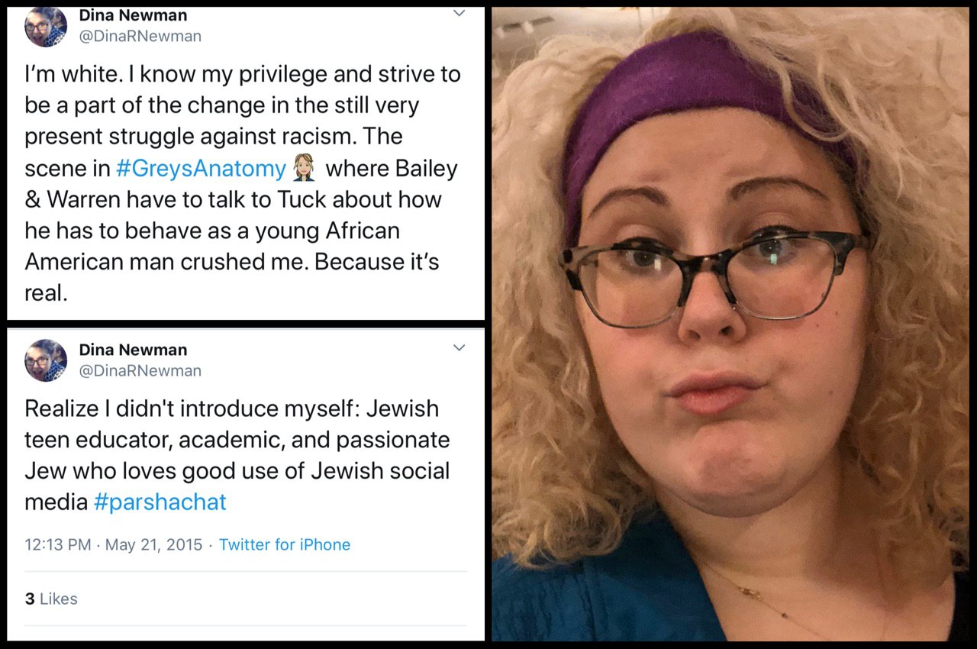View the 3 Likes list
Viewport: 977px width, 649px height.
pyautogui.click(x=51, y=599)
